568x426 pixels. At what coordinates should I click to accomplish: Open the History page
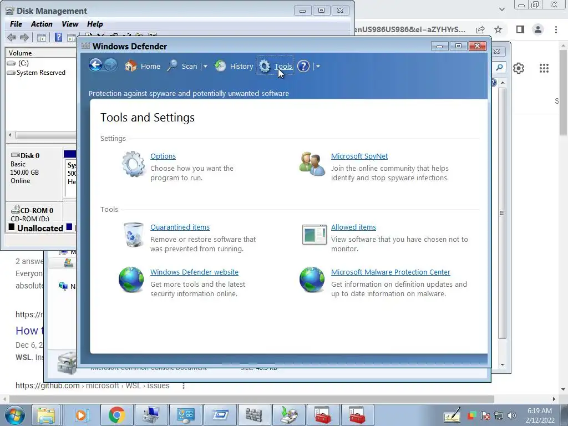(234, 67)
